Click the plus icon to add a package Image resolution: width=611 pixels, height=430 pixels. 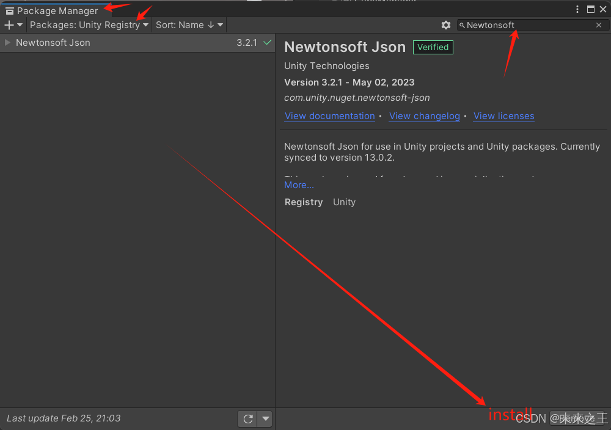click(9, 25)
